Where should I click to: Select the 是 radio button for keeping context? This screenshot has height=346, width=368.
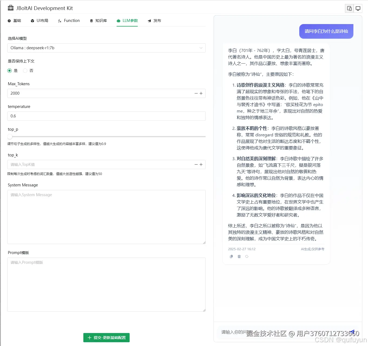pyautogui.click(x=9, y=71)
